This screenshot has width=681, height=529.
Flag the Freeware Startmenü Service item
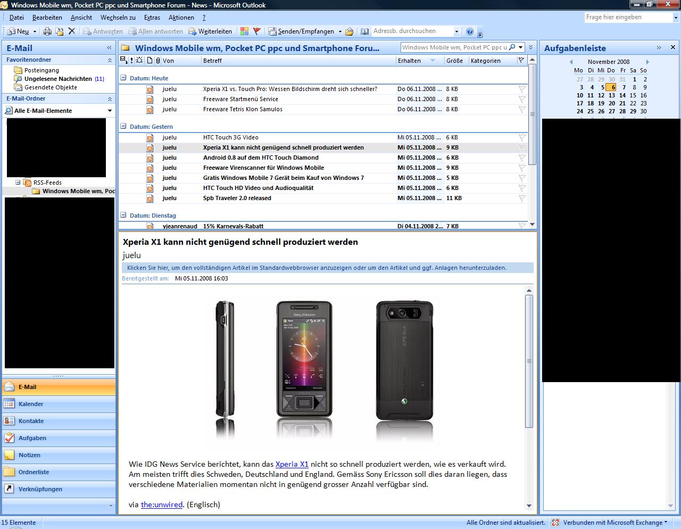coord(522,100)
